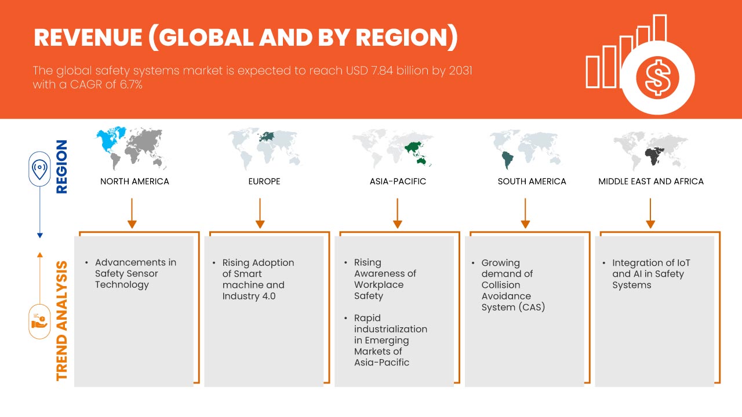Image resolution: width=742 pixels, height=417 pixels.
Task: Click the orange arrow under Europe
Action: pyautogui.click(x=260, y=213)
